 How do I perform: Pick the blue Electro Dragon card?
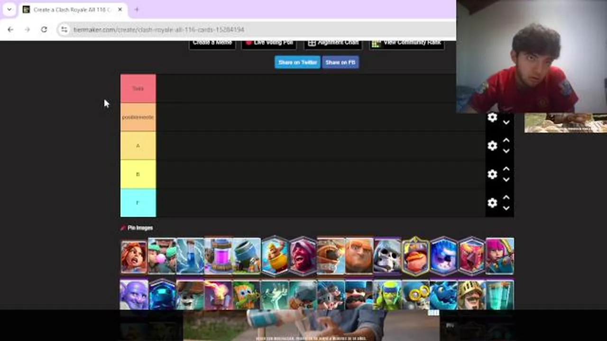[x=443, y=295]
